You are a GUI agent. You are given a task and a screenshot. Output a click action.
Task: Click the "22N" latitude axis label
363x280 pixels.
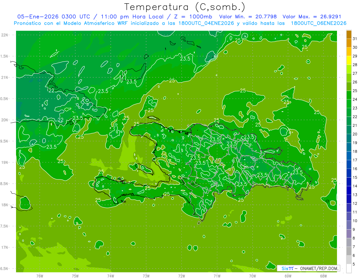tap(5, 35)
